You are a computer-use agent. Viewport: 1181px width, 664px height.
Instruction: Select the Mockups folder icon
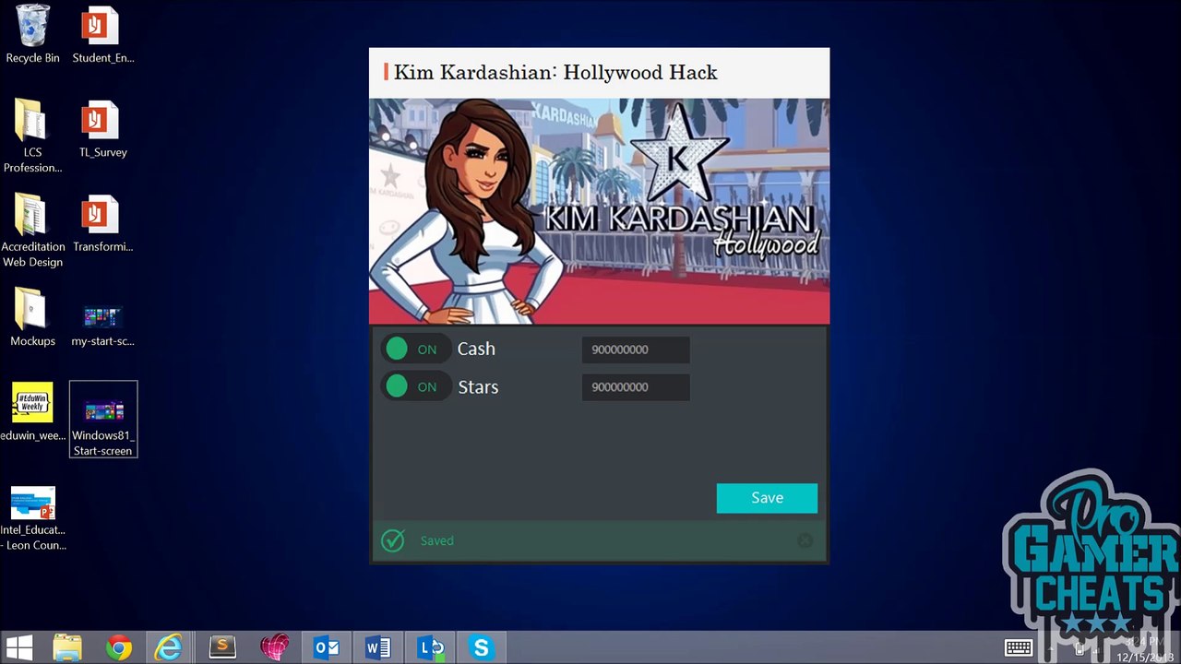tap(32, 317)
